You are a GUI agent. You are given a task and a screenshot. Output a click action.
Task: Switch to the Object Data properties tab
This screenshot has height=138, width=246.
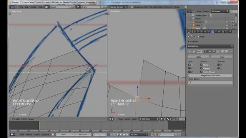[216, 31]
